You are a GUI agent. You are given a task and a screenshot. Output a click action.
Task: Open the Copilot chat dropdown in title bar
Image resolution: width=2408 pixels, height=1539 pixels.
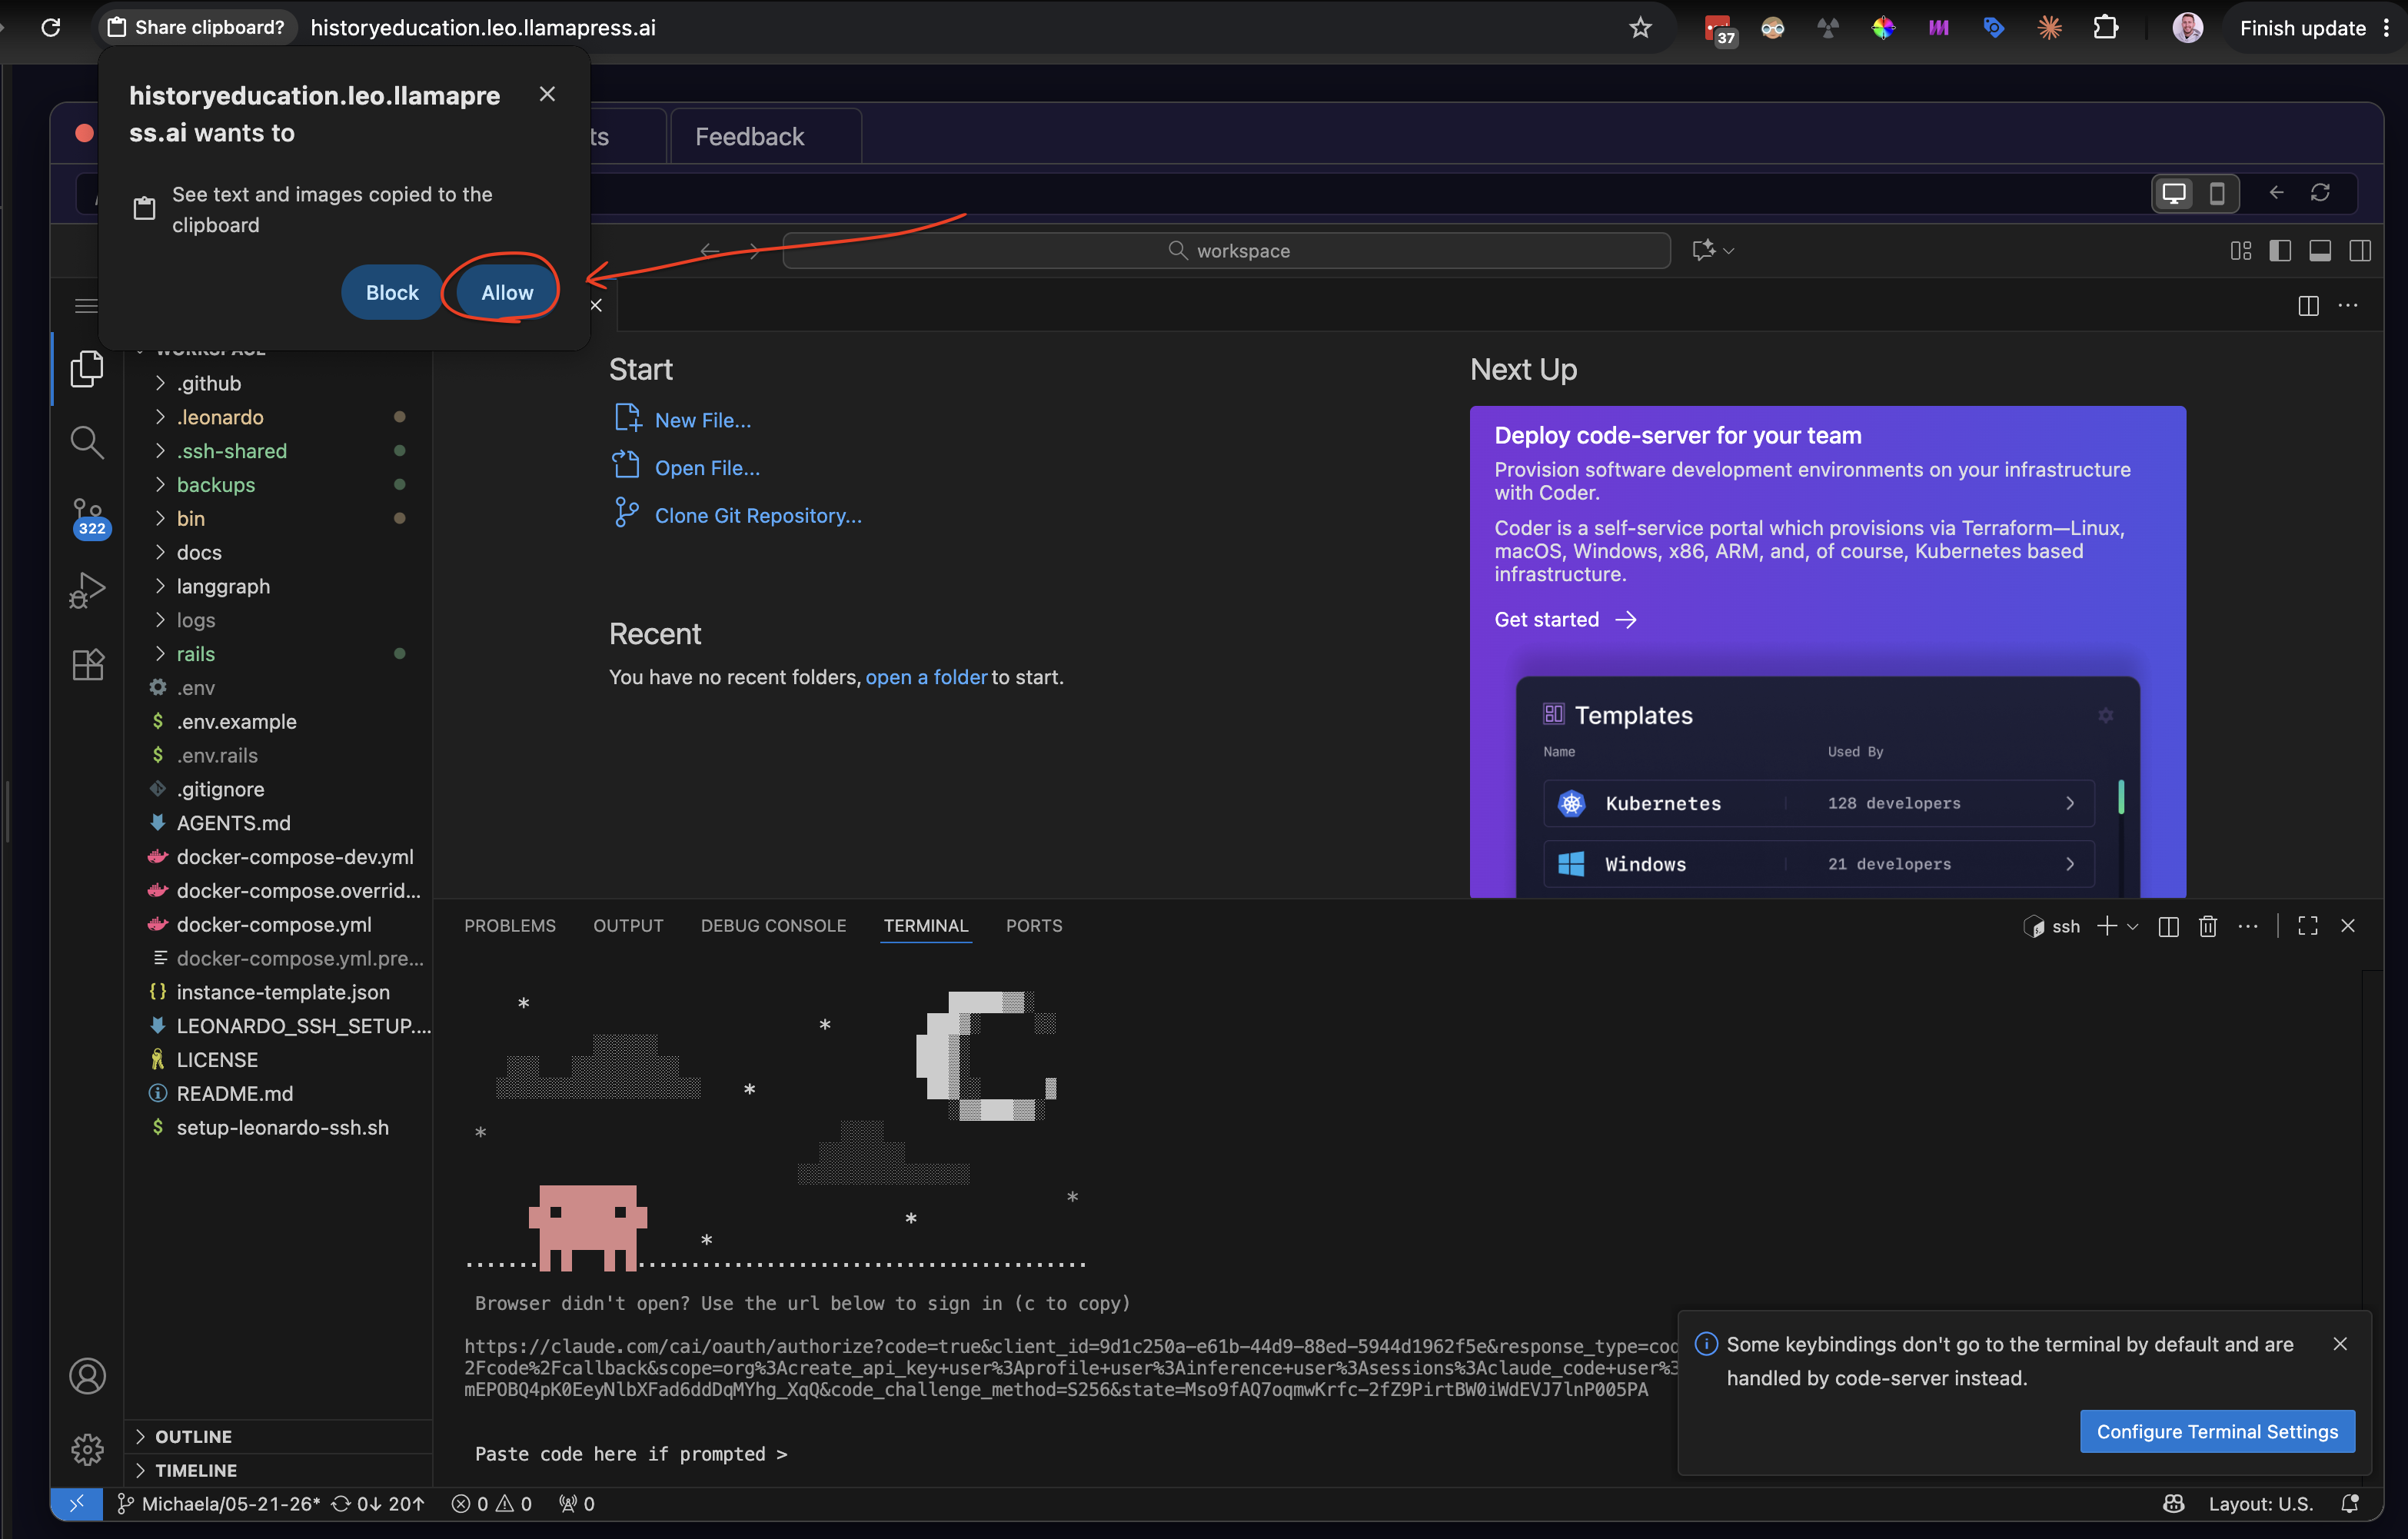[x=1729, y=250]
